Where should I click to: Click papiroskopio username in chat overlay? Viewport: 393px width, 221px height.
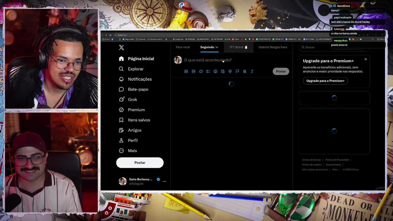pos(343,17)
